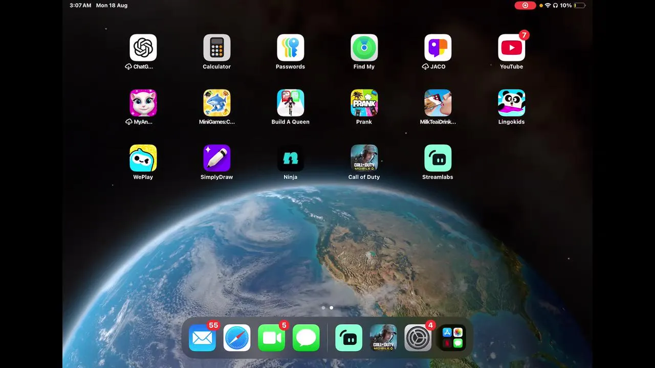Image resolution: width=655 pixels, height=368 pixels.
Task: Open the App Library folder in dock
Action: [452, 338]
